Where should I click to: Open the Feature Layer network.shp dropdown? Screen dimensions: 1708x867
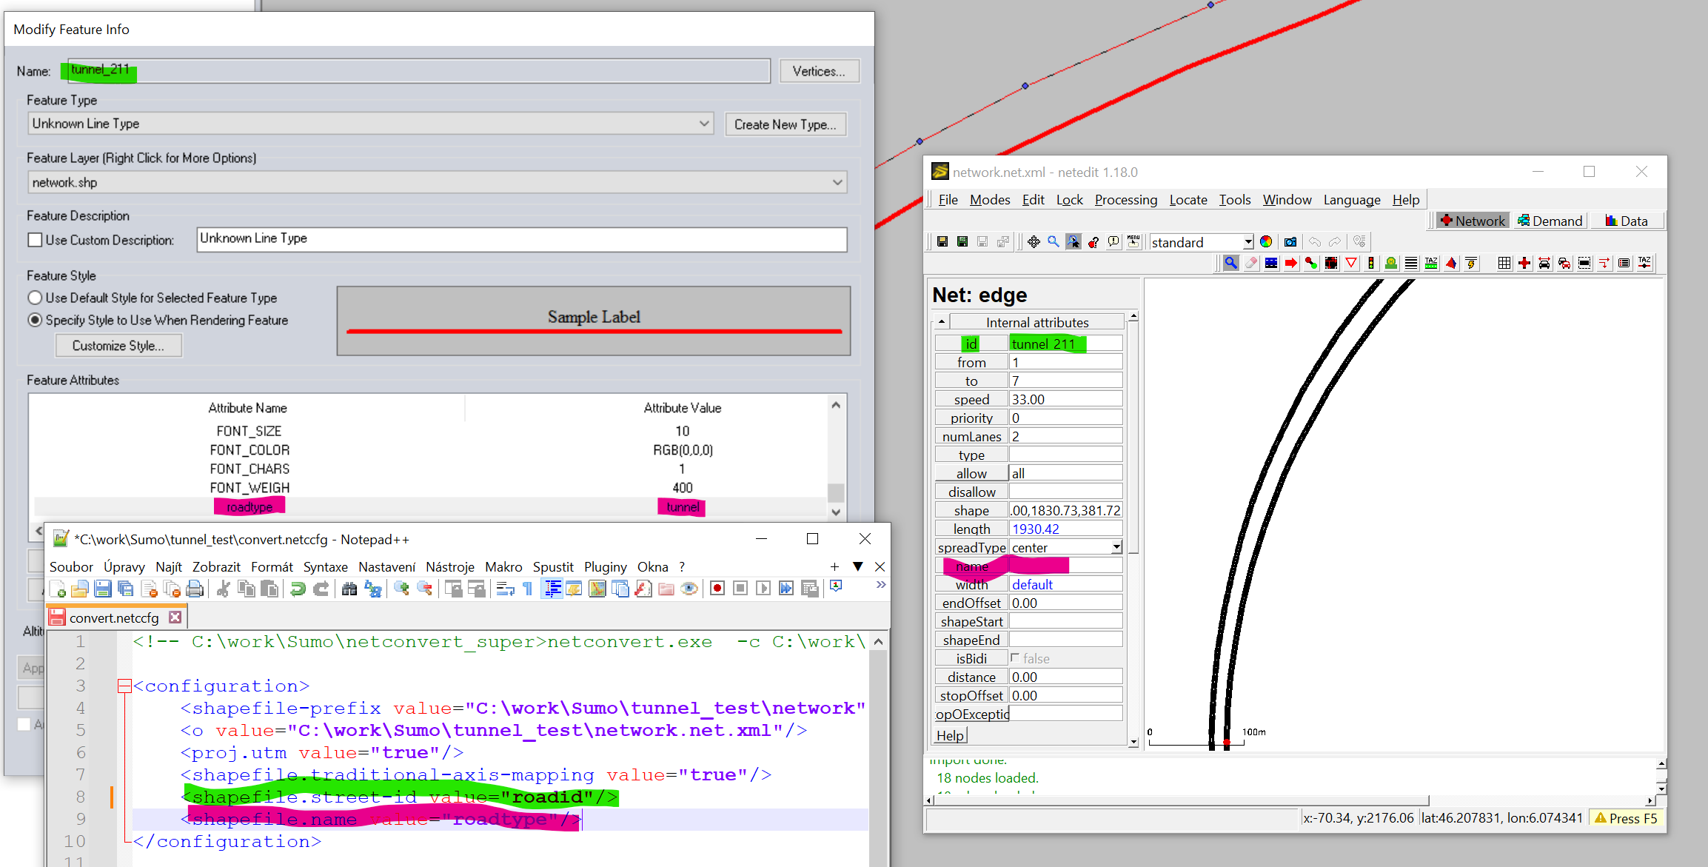tap(837, 182)
